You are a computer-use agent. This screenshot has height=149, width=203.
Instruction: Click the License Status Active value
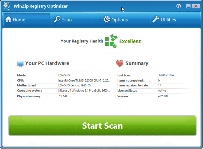(162, 91)
